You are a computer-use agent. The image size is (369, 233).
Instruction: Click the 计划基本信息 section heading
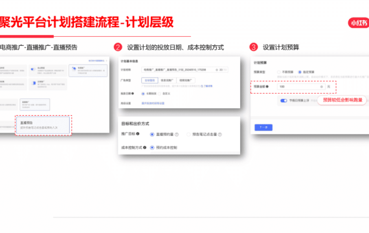pyautogui.click(x=129, y=61)
